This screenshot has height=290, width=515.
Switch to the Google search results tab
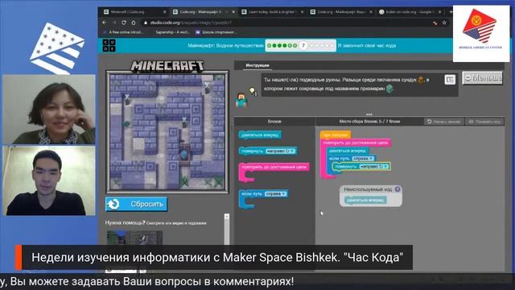410,12
